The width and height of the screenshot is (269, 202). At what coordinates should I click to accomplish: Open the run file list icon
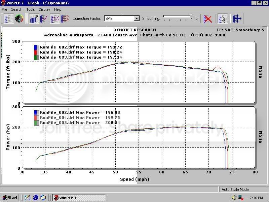point(9,19)
